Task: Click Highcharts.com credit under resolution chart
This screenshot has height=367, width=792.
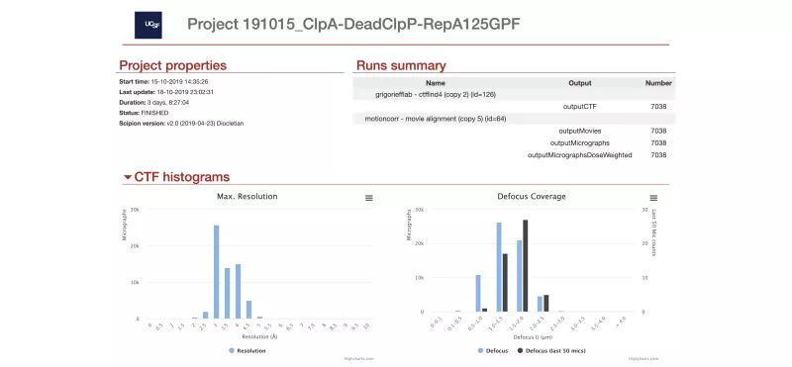Action: tap(364, 359)
